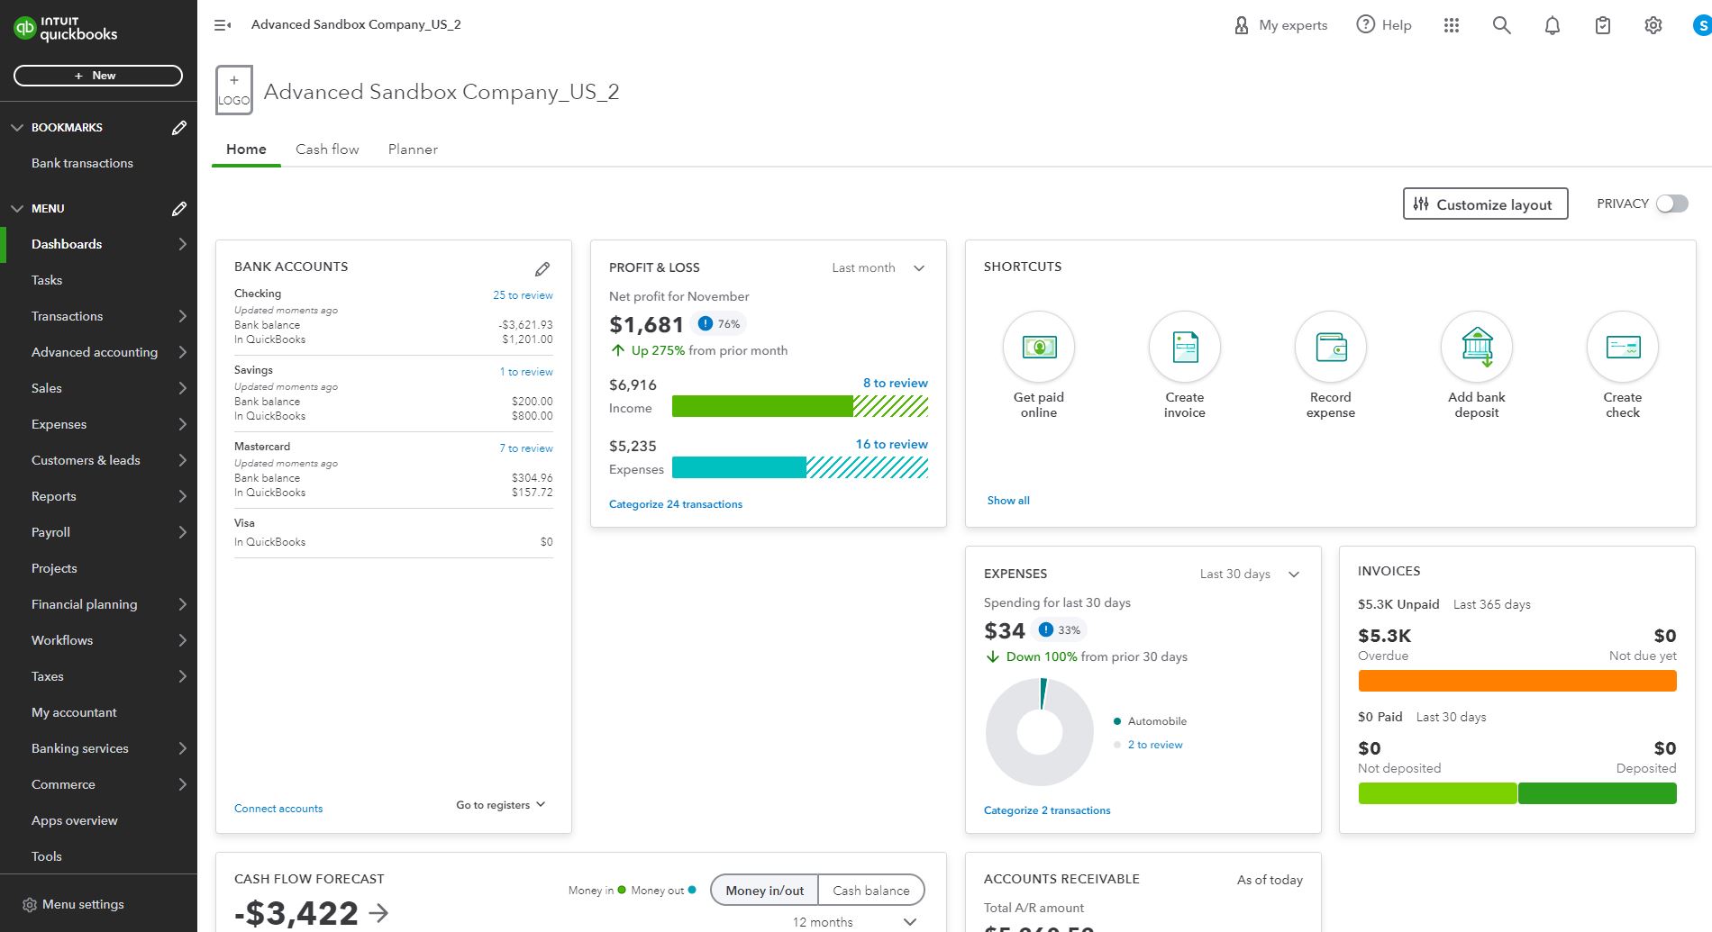Viewport: 1712px width, 932px height.
Task: Expand the Reports submenu
Action: (183, 496)
